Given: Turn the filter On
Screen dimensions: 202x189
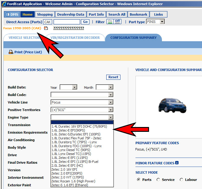Looking at the screenshot, I should (110, 21).
